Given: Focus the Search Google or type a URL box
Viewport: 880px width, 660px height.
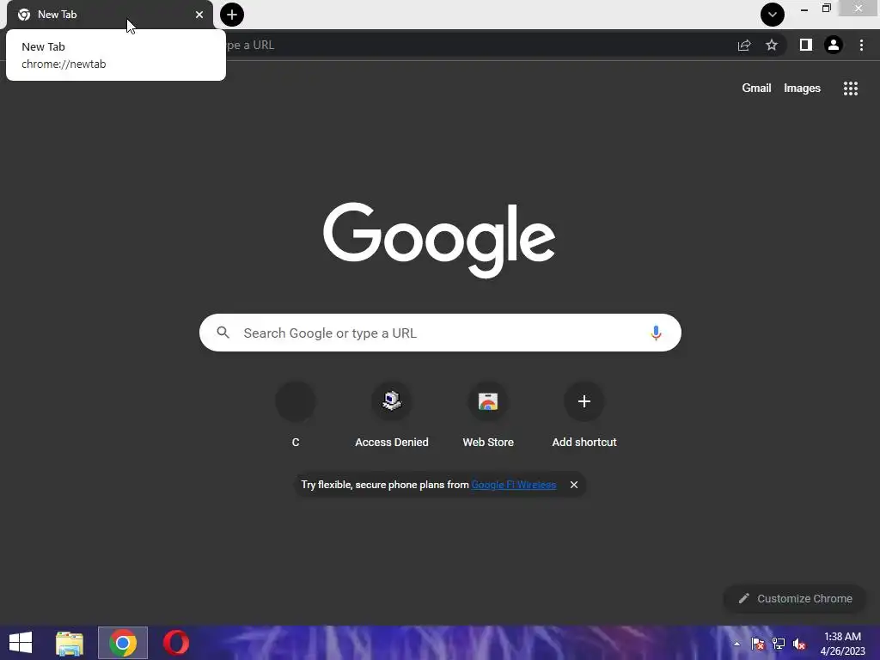Looking at the screenshot, I should click(x=440, y=333).
